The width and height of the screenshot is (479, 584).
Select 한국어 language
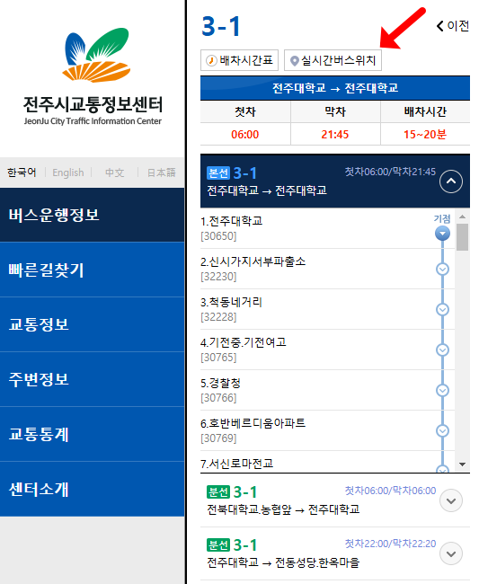click(22, 173)
